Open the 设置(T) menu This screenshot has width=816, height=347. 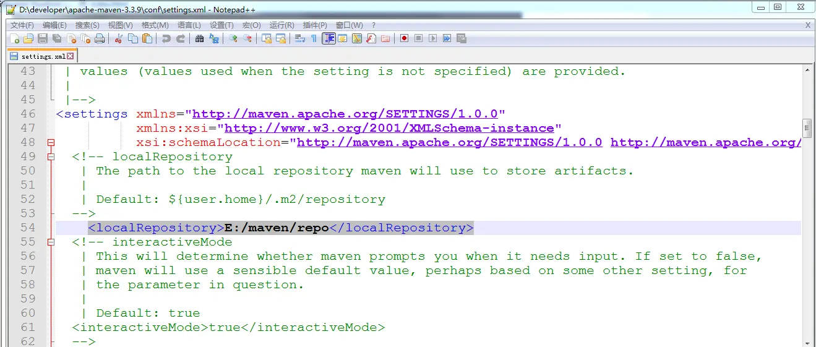[221, 25]
